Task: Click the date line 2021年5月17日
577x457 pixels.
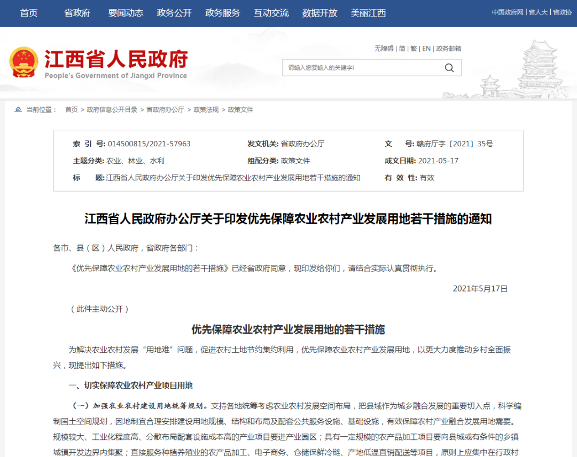Action: tap(480, 289)
